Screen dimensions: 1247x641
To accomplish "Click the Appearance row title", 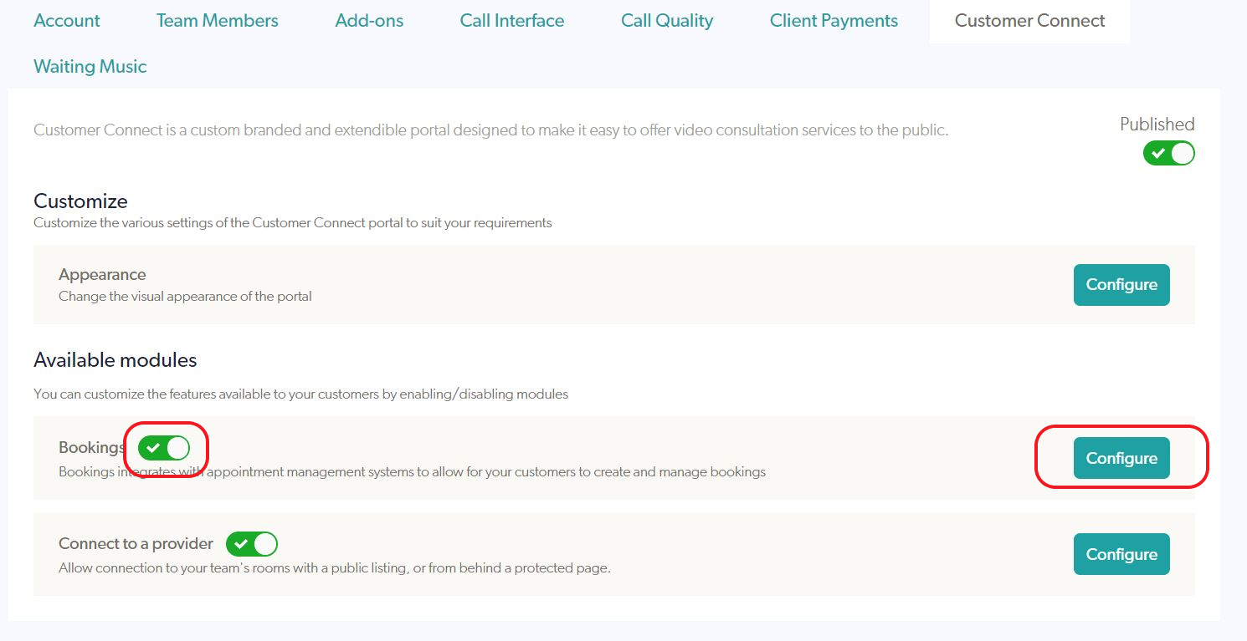I will click(102, 275).
